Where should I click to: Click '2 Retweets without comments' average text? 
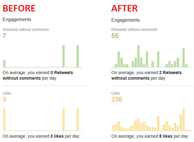[x=146, y=75]
